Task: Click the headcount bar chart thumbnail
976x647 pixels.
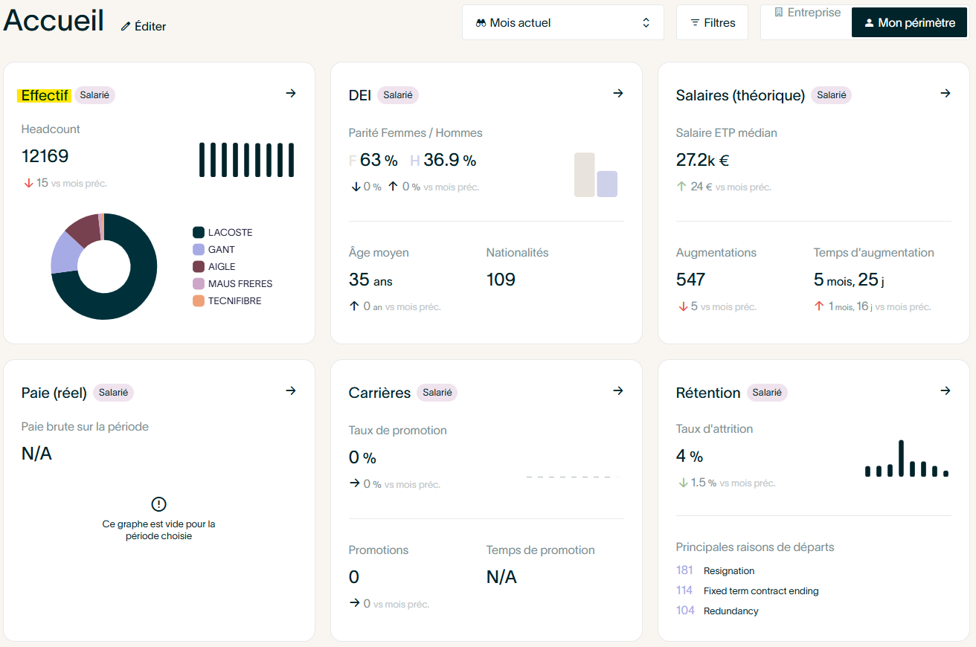Action: tap(246, 160)
